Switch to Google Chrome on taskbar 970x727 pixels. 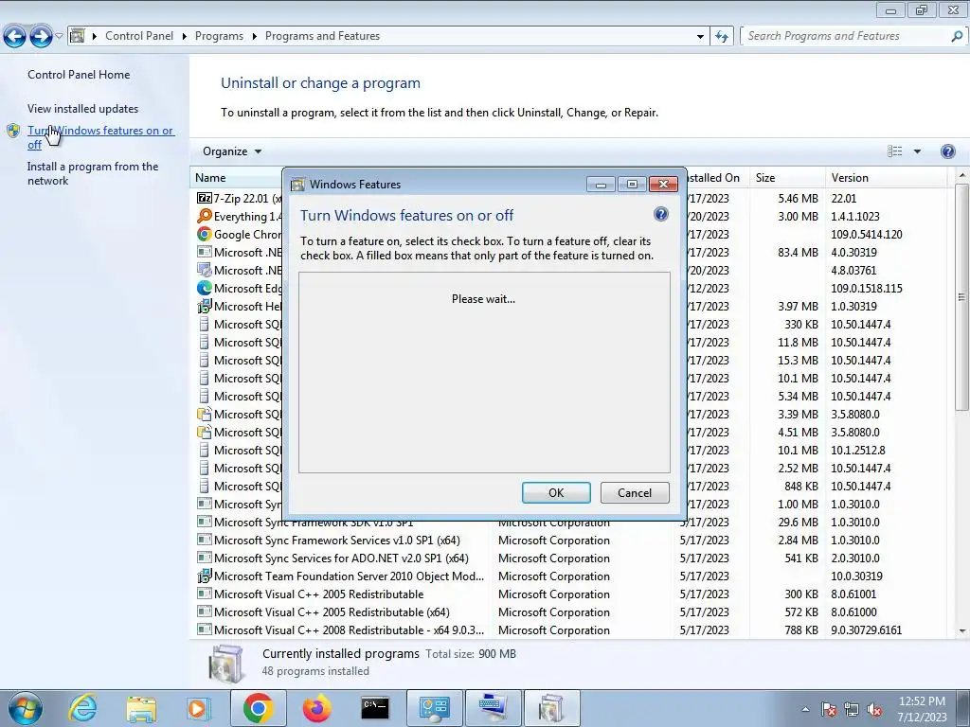[259, 708]
